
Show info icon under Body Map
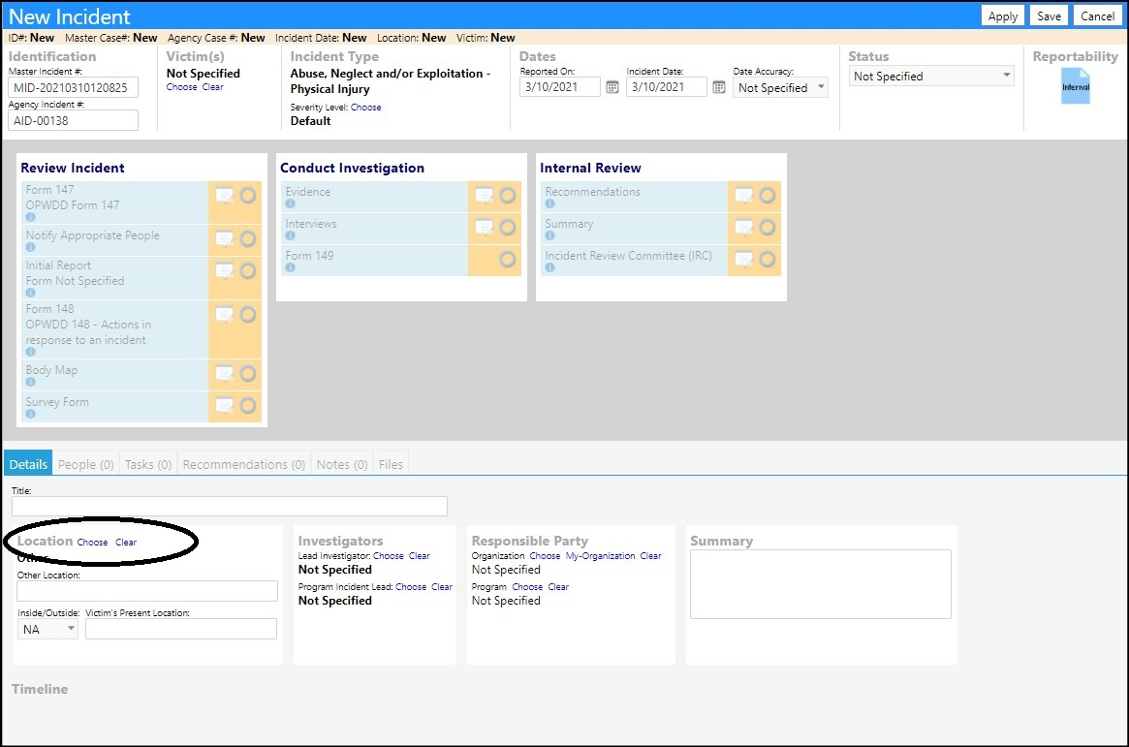pyautogui.click(x=30, y=382)
